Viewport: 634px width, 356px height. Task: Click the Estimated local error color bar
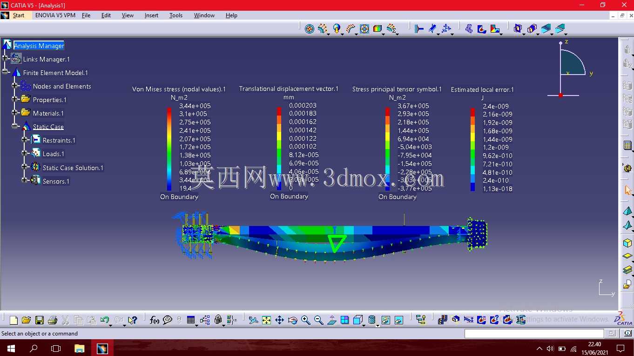tap(473, 150)
